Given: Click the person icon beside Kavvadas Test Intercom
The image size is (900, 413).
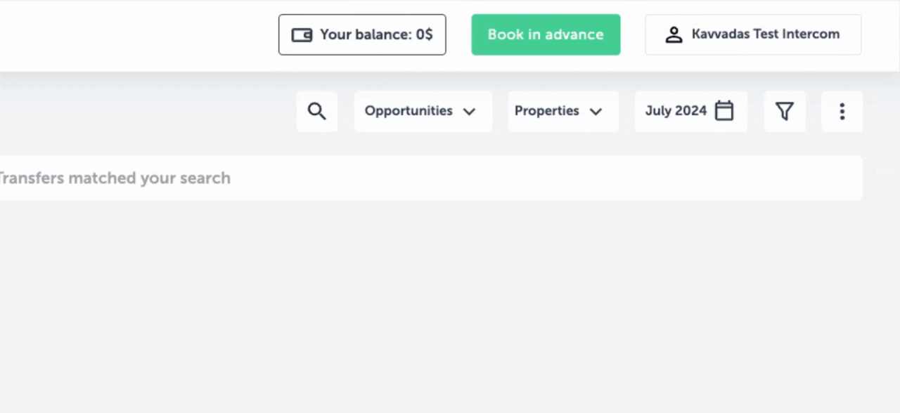Looking at the screenshot, I should coord(674,34).
